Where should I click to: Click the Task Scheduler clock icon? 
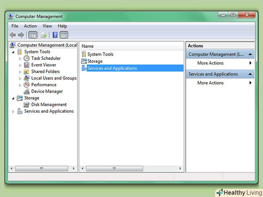(26, 58)
